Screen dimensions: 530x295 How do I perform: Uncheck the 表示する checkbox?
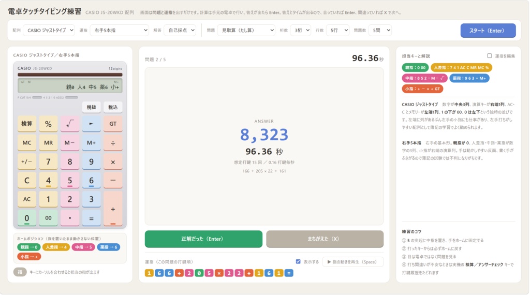coord(298,261)
